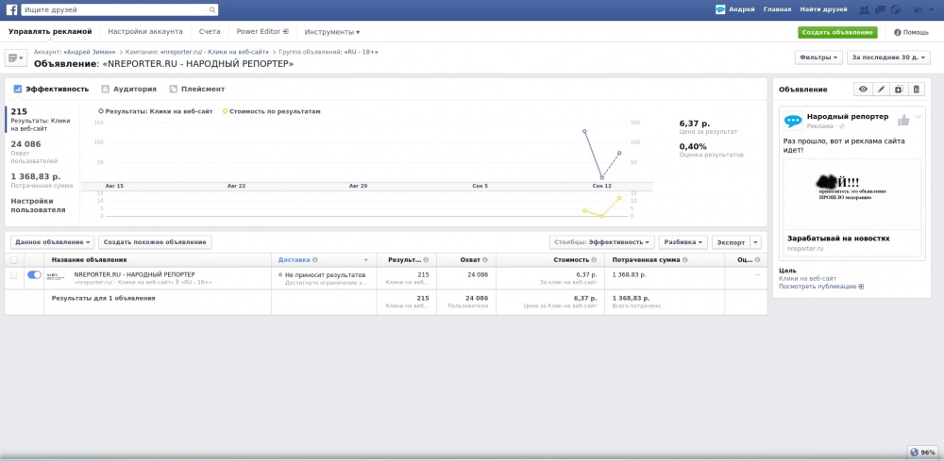Open the Инструменты dropdown menu

point(331,32)
